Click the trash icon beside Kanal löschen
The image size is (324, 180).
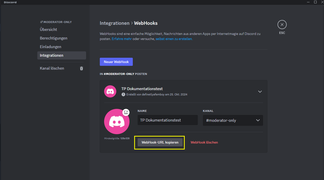[x=82, y=68]
